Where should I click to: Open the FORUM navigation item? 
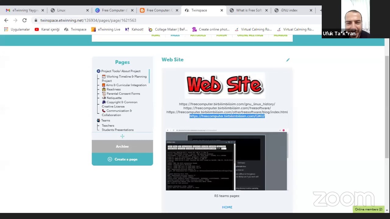point(222,36)
